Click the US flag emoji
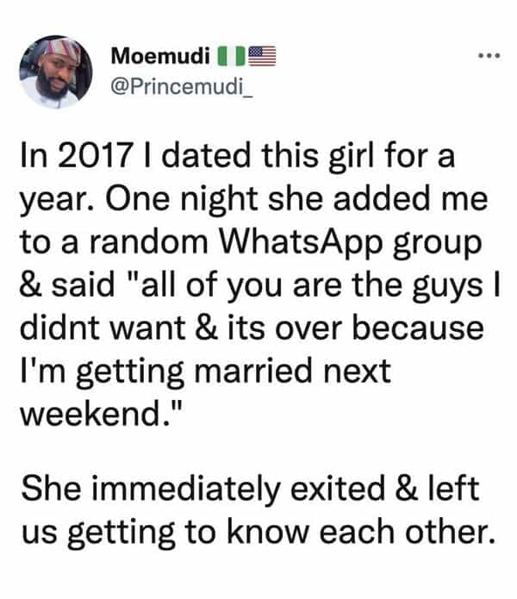517x599 pixels. [262, 59]
